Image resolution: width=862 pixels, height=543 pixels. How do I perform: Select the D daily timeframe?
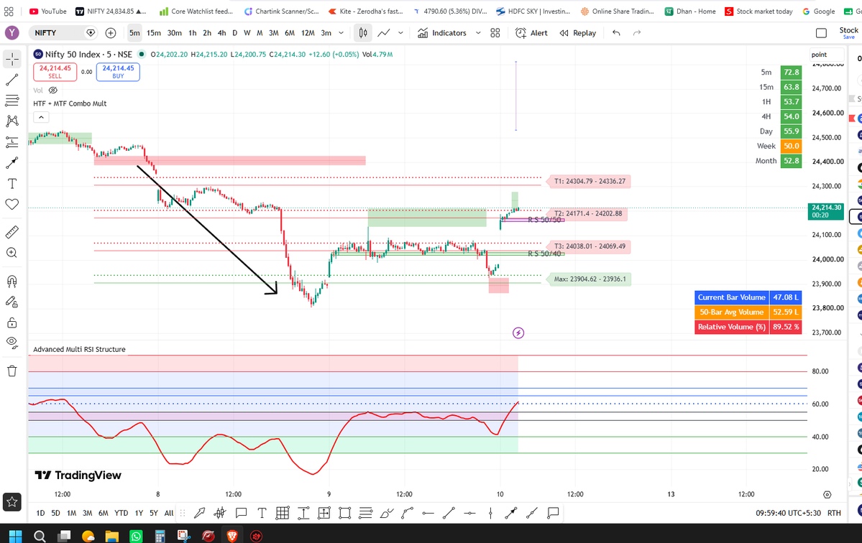pyautogui.click(x=235, y=33)
